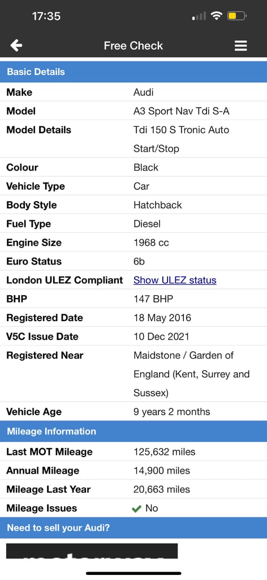Viewport: 267px width, 580px height.
Task: Tap the back arrow icon
Action: pos(16,45)
